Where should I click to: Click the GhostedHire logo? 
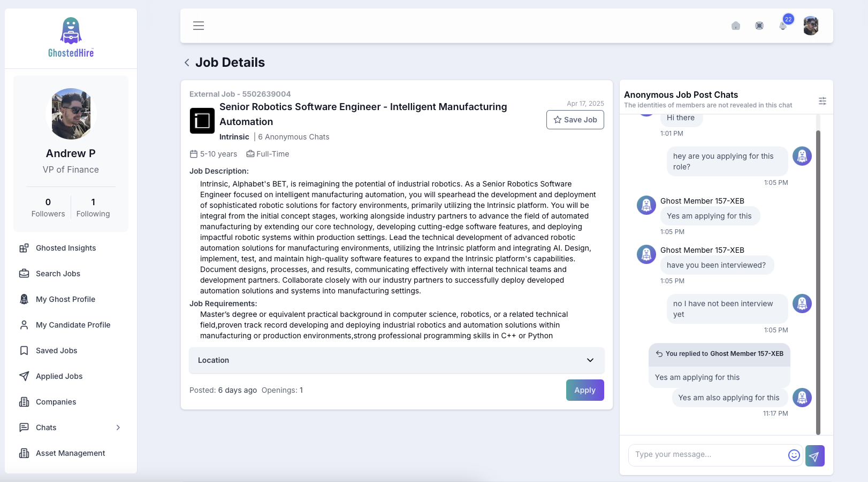click(x=71, y=37)
